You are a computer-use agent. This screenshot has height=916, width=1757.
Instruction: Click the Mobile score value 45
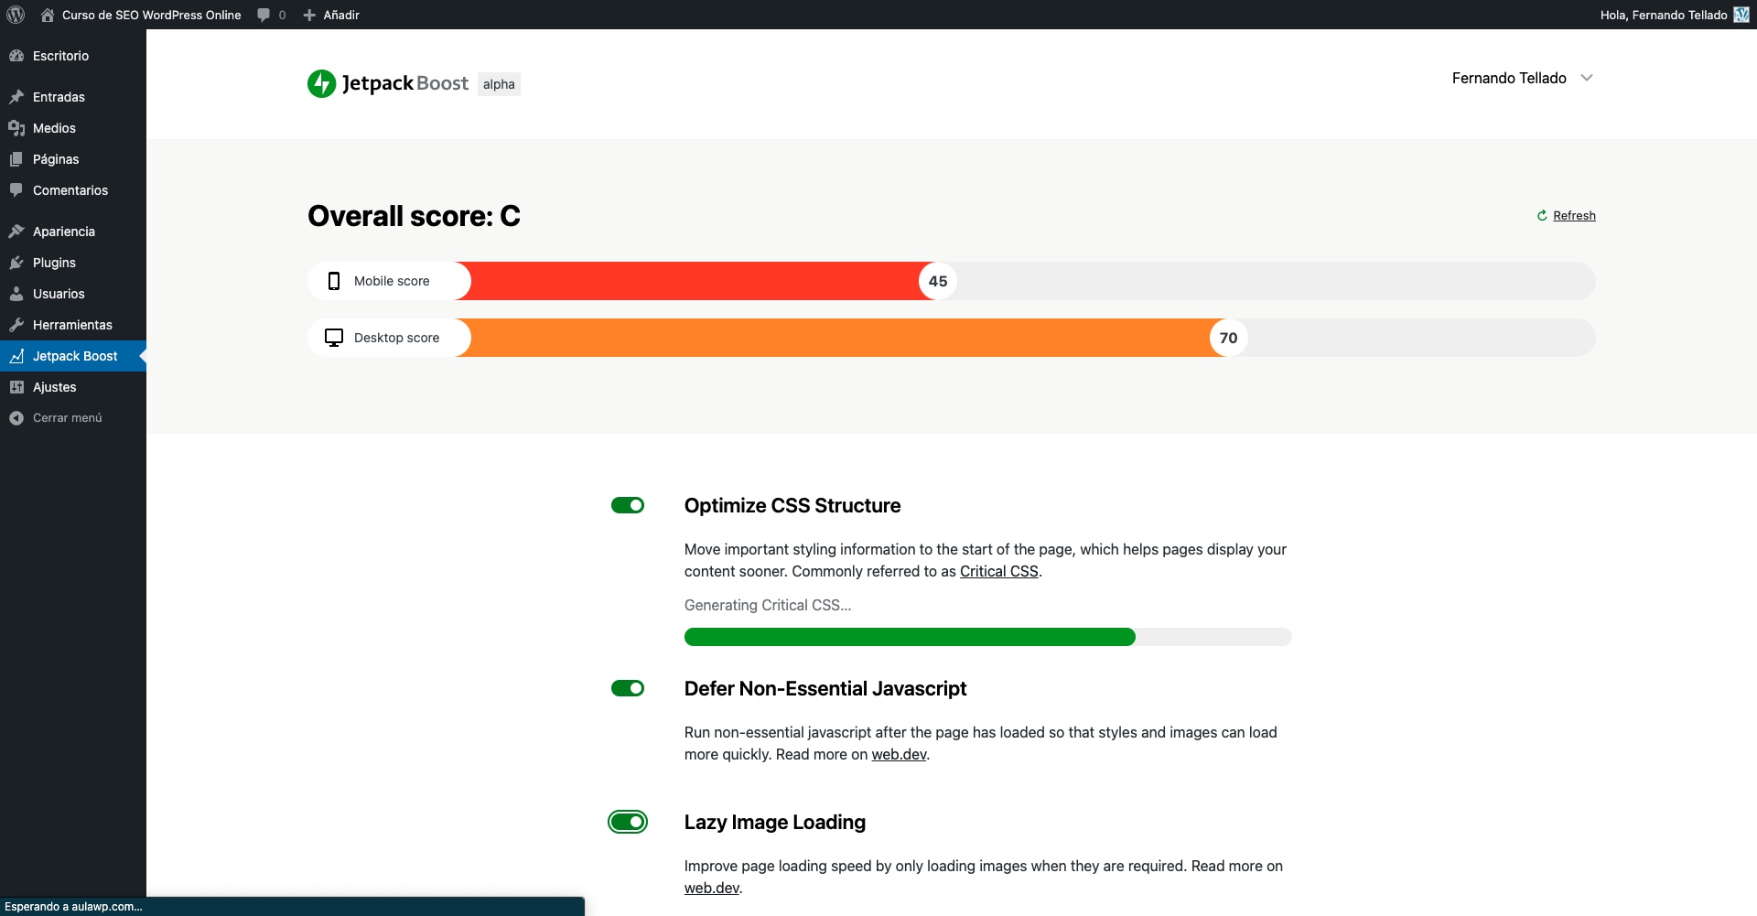pos(938,281)
